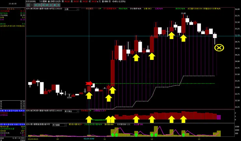241x141 pixels.
Task: Switch to daily (日) chart button
Action: [x=51, y=5]
